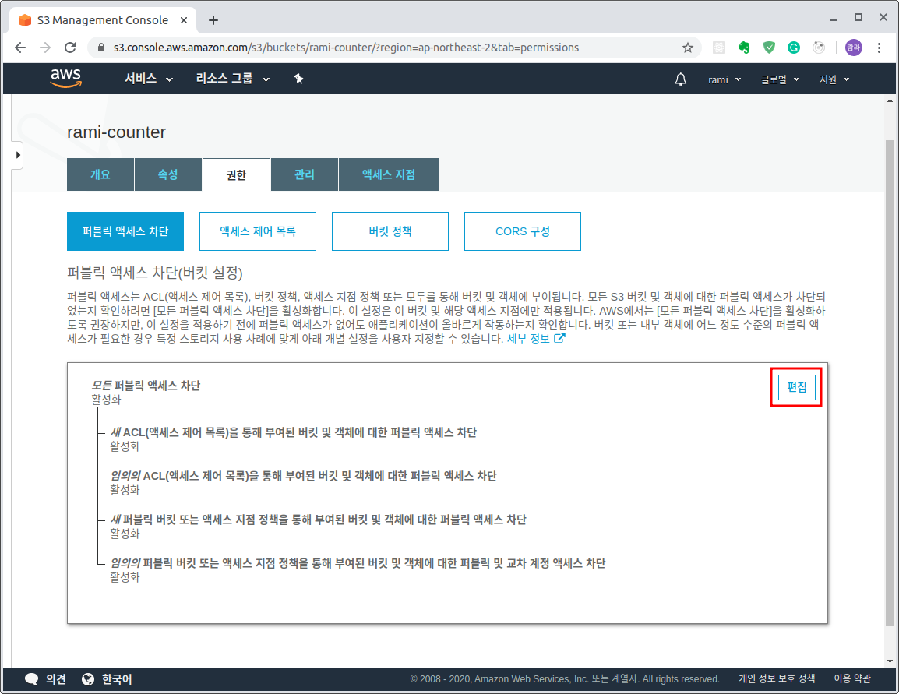Switch to the 속성 tab
This screenshot has width=899, height=694.
coord(168,174)
